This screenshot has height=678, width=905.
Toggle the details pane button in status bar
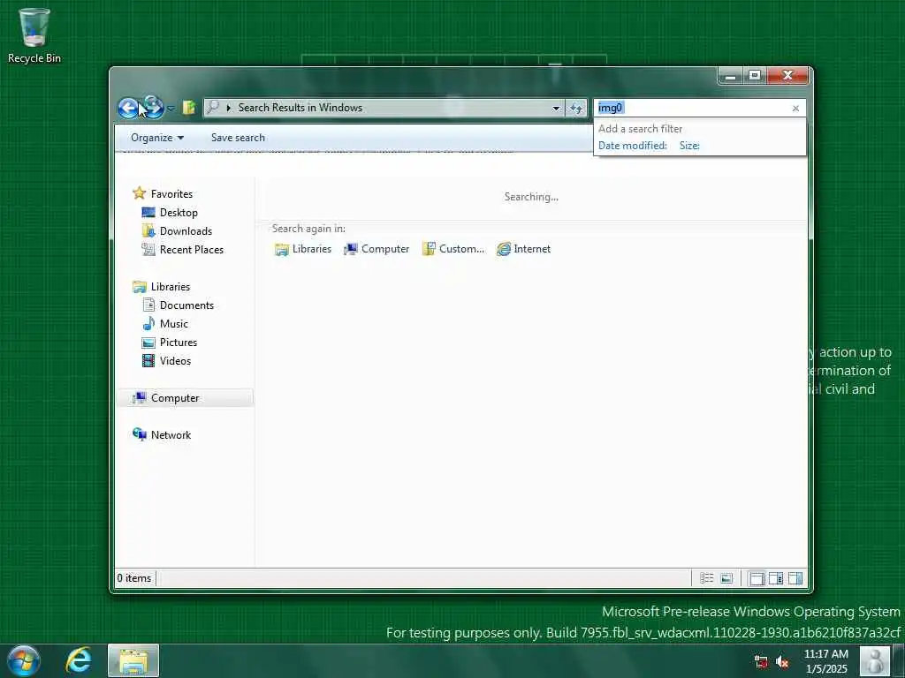[776, 578]
